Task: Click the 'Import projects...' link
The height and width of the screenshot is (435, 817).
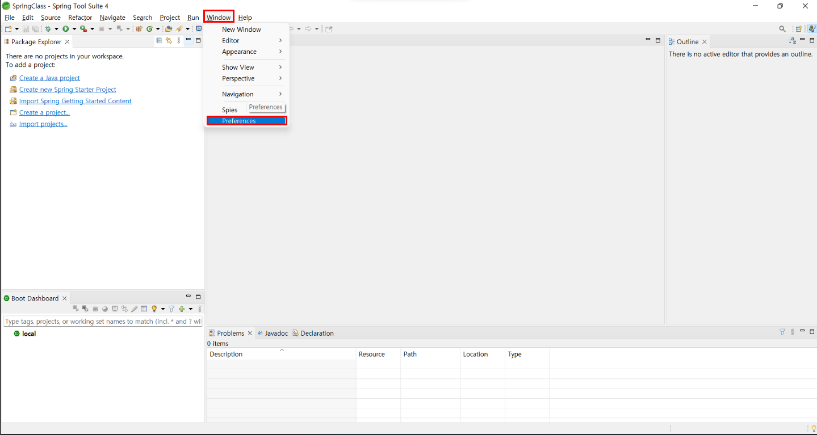Action: click(x=43, y=124)
